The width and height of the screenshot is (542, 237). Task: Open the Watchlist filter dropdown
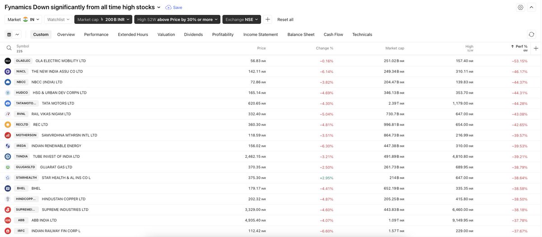click(x=58, y=19)
